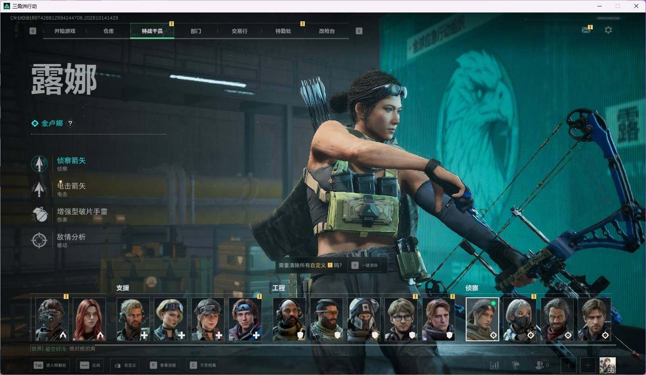
Task: Open the 干员档案 button
Action: pyautogui.click(x=203, y=365)
